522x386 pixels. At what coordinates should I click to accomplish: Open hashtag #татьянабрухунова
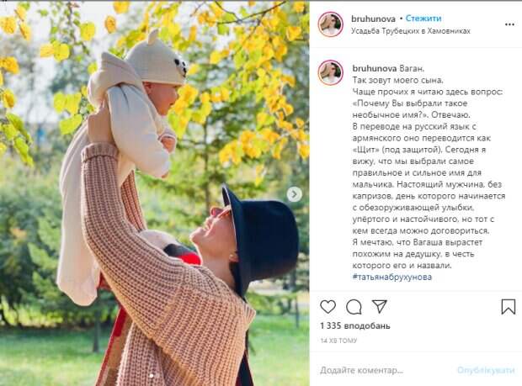point(392,277)
